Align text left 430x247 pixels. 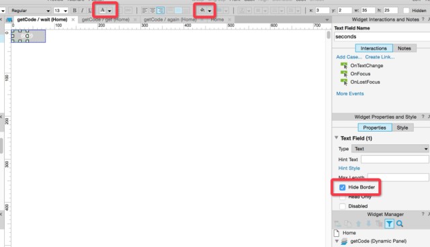[x=144, y=11]
